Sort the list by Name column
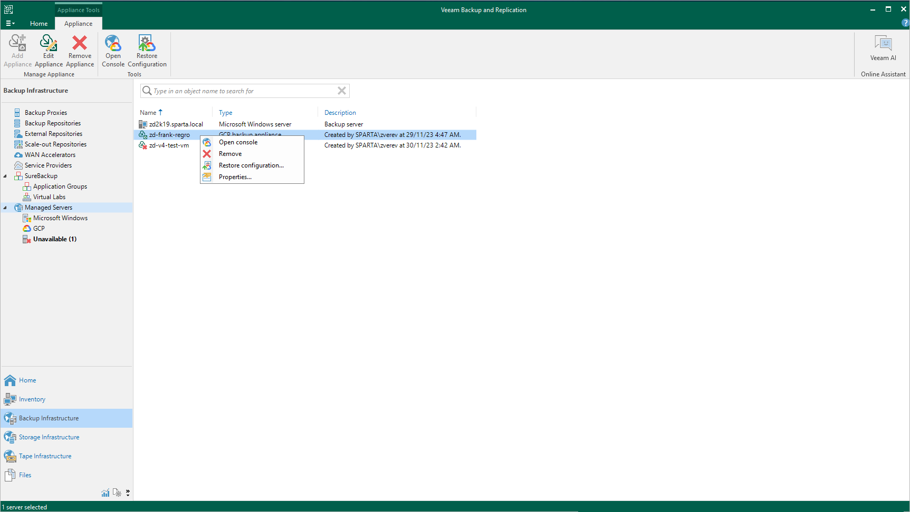The height and width of the screenshot is (512, 910). 148,113
